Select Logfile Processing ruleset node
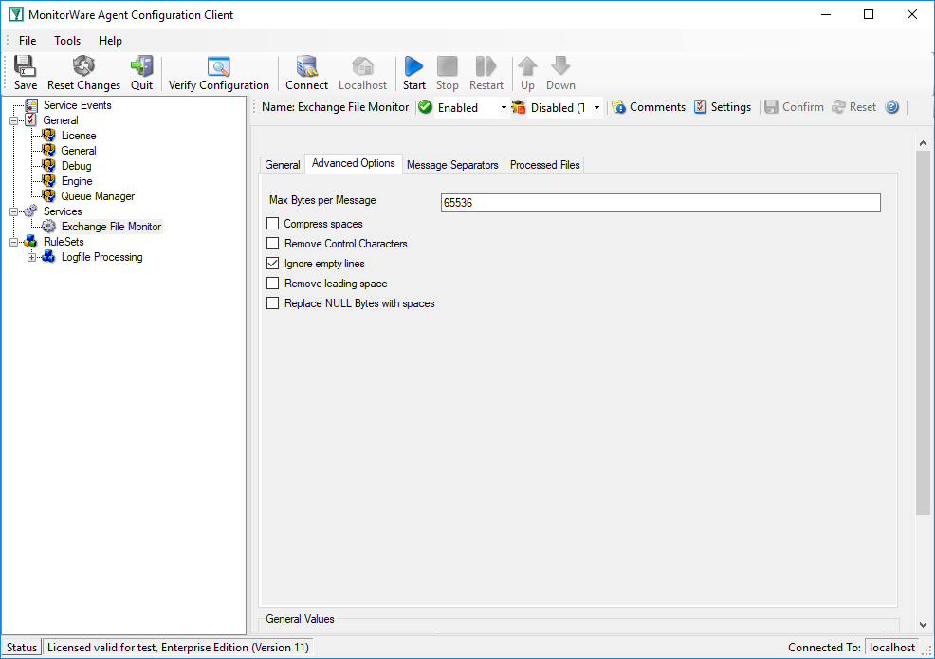Image resolution: width=935 pixels, height=659 pixels. 102,257
